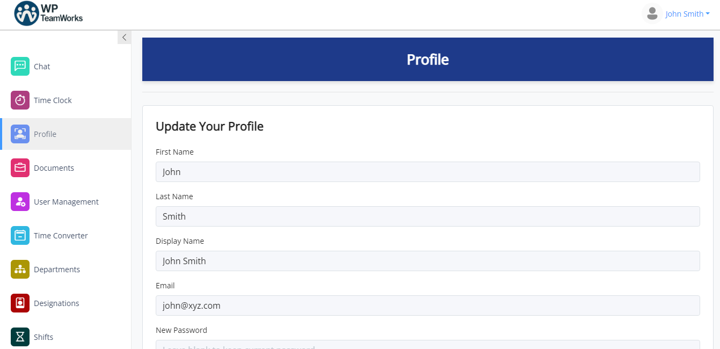This screenshot has width=720, height=349.
Task: Open Shifts using the hourglass icon
Action: (20, 337)
